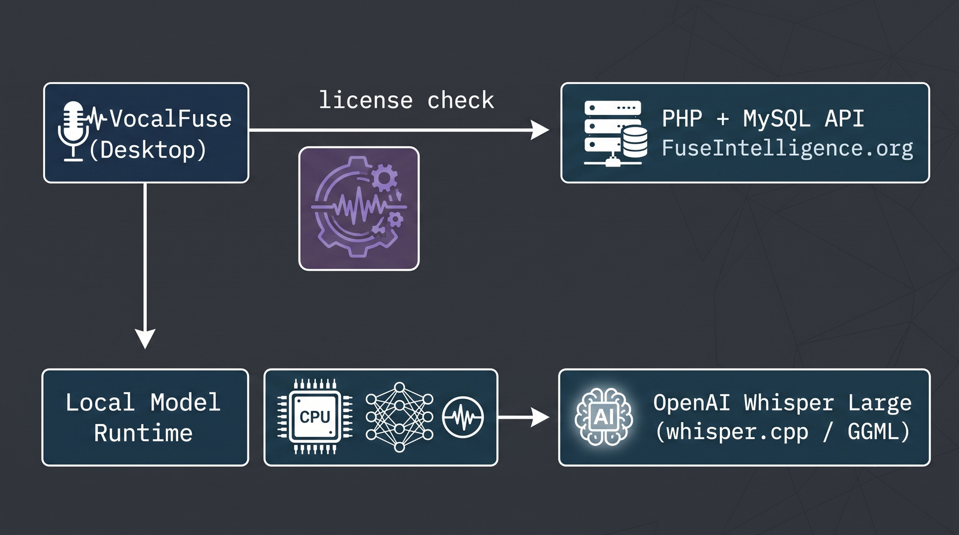The image size is (959, 535).
Task: Click the server and database icon
Action: point(616,134)
